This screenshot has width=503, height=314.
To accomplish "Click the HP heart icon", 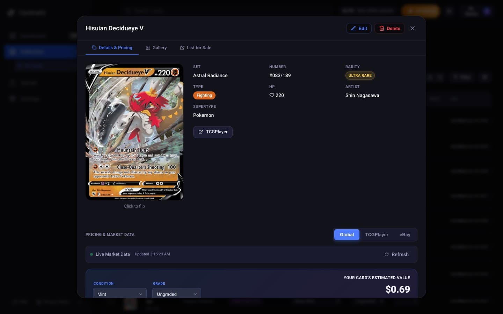I will coord(272,95).
